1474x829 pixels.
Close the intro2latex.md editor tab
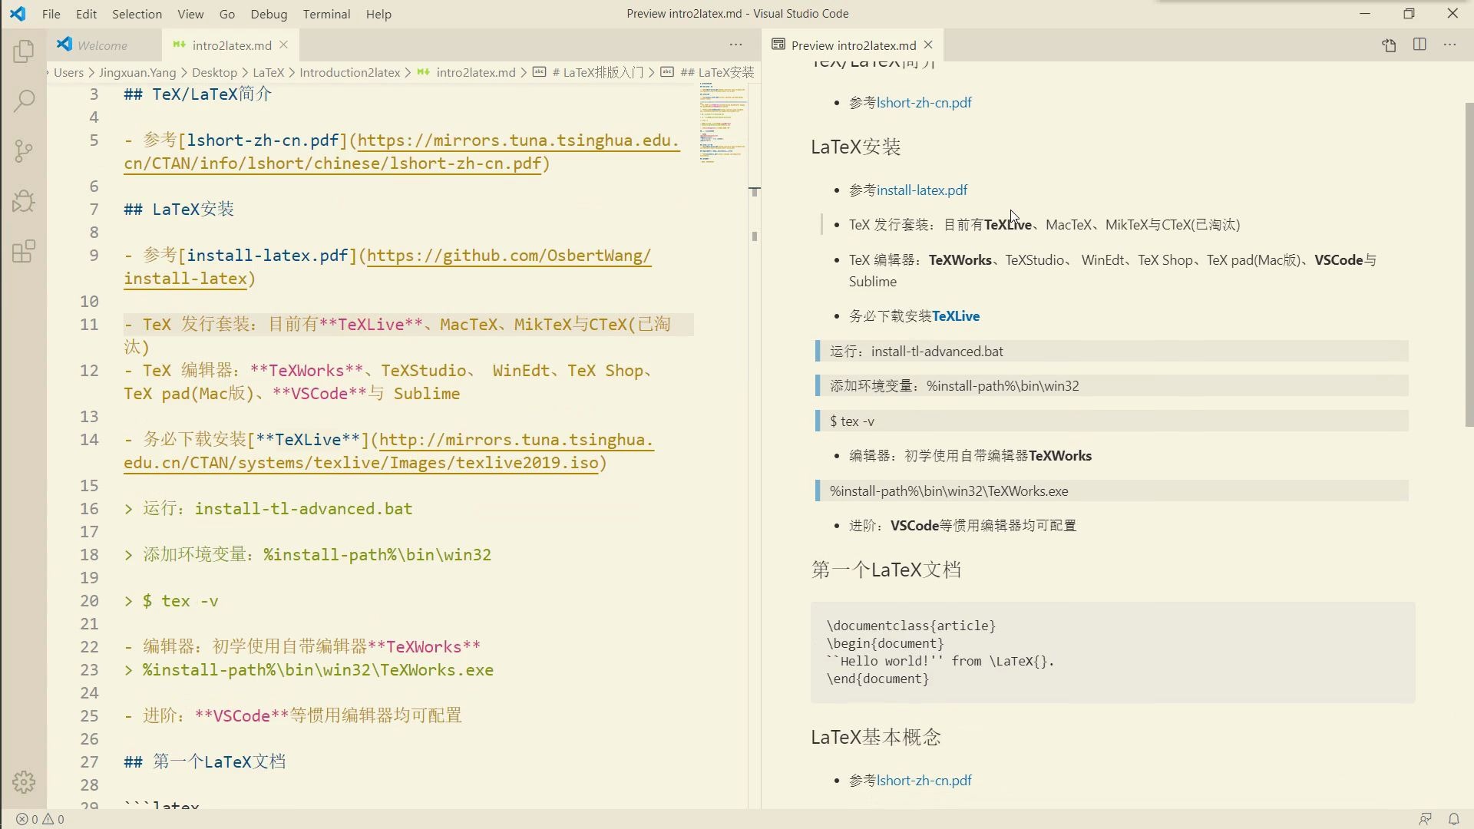[x=284, y=45]
